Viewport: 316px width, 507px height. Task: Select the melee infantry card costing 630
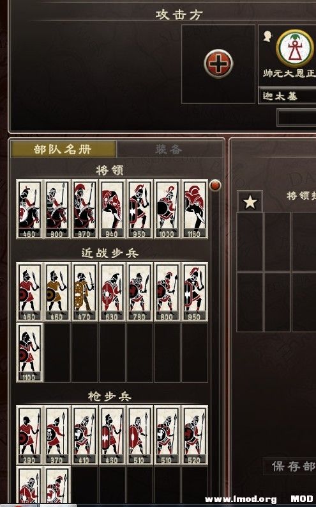point(112,292)
